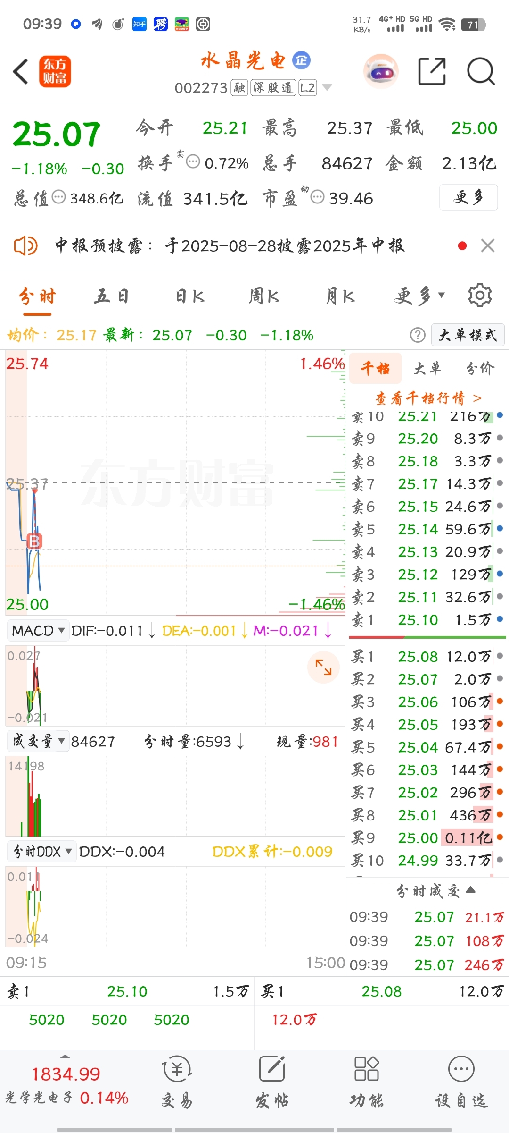509x1133 pixels.
Task: Tap the 买1 row price 25.08 in order book
Action: 418,657
